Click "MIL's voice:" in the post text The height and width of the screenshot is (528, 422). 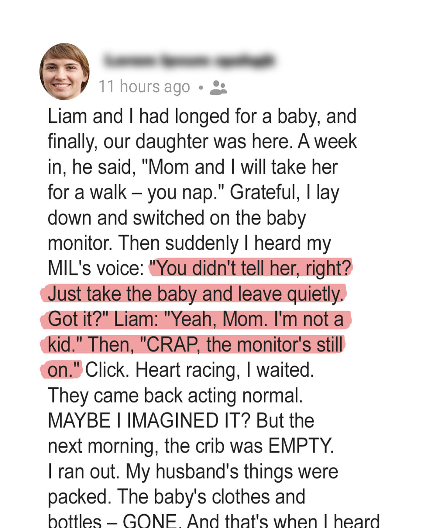pos(96,268)
